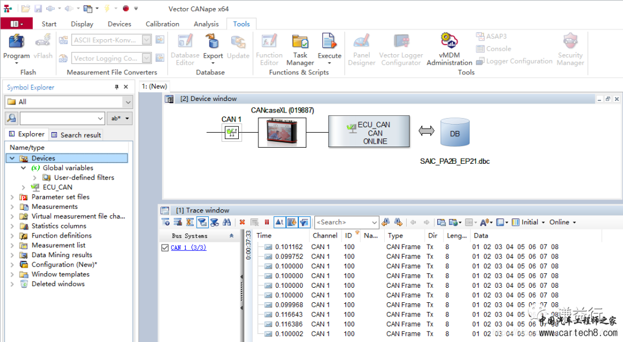Toggle the scroll mode button beside delta time
This screenshot has height=342, width=623.
[292, 222]
